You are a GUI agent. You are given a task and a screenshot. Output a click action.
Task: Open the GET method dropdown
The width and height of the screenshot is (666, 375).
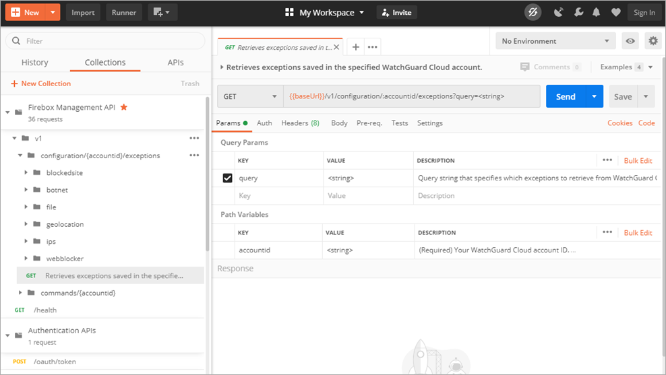249,96
